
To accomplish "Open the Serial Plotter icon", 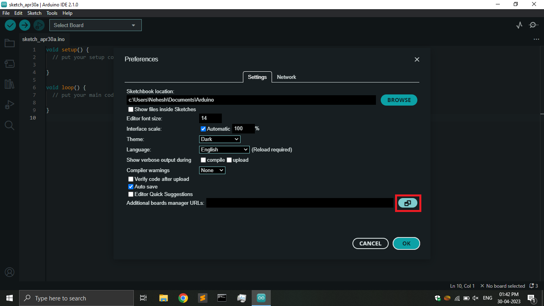I will click(519, 25).
